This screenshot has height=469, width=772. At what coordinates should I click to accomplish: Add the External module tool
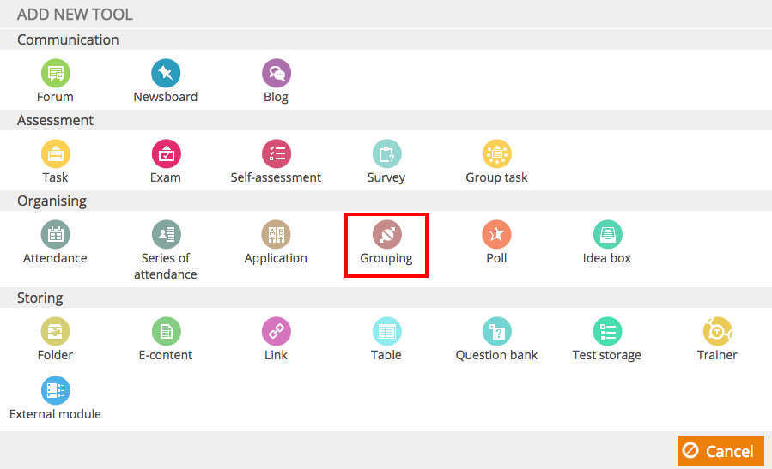tap(55, 390)
